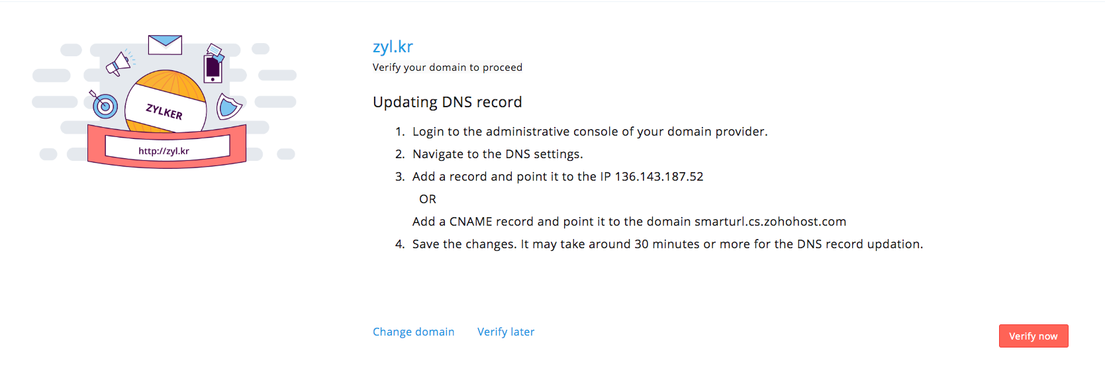Click the blue shield icon
The image size is (1105, 376).
pyautogui.click(x=229, y=106)
